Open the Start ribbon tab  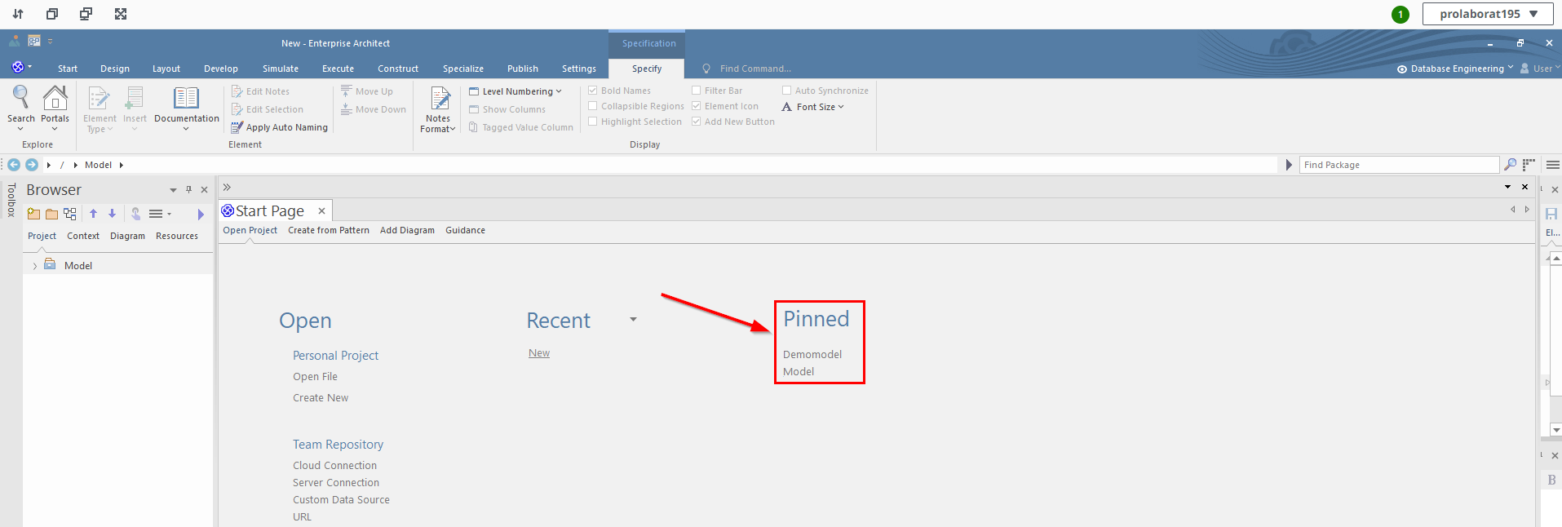(x=68, y=69)
